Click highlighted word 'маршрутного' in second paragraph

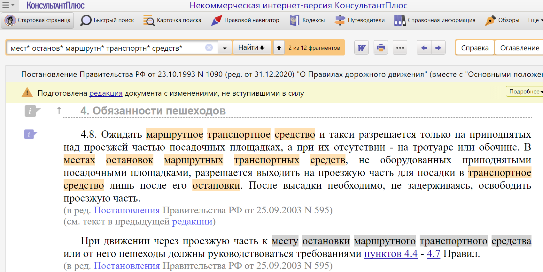(x=385, y=241)
